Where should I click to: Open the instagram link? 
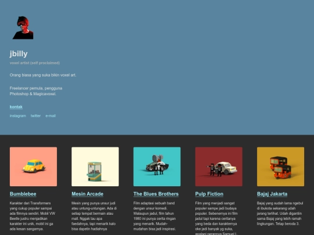point(18,116)
